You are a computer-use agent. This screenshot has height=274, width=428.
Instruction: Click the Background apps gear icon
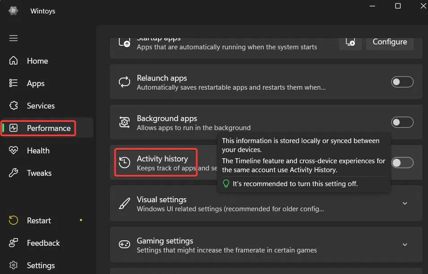coord(124,122)
